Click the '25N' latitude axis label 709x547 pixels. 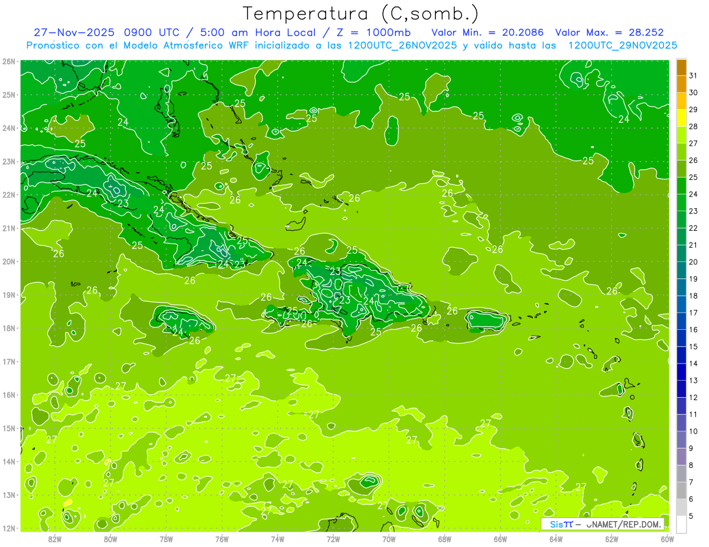[8, 94]
